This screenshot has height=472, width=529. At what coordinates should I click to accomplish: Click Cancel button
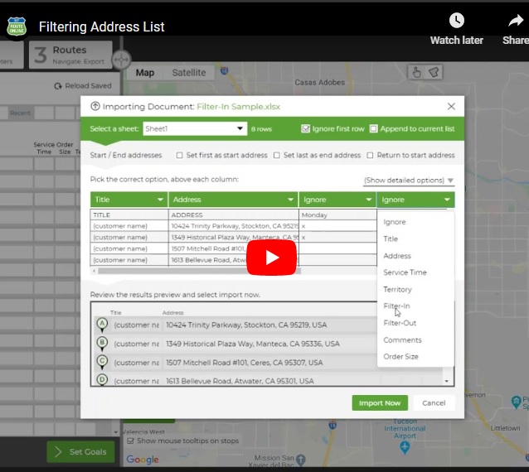coord(434,403)
